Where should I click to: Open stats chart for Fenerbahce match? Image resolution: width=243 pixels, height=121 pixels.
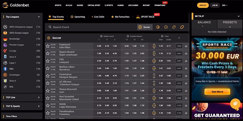(186, 76)
